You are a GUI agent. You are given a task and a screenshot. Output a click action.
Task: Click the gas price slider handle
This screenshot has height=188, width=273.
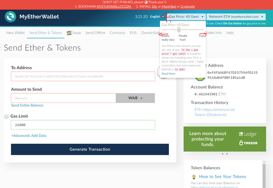coord(179,30)
